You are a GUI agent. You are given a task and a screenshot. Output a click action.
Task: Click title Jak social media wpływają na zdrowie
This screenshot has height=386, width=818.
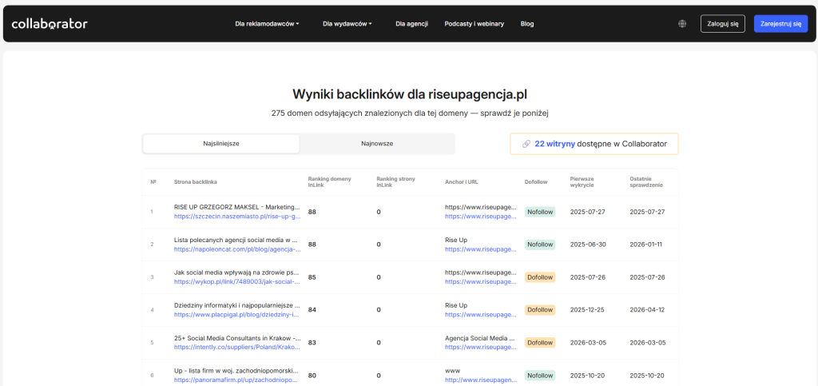coord(237,273)
